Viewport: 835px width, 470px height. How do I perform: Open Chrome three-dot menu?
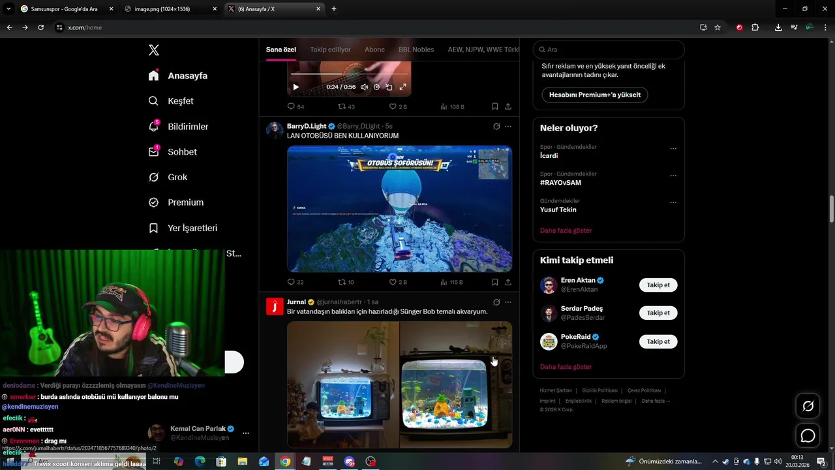point(825,27)
